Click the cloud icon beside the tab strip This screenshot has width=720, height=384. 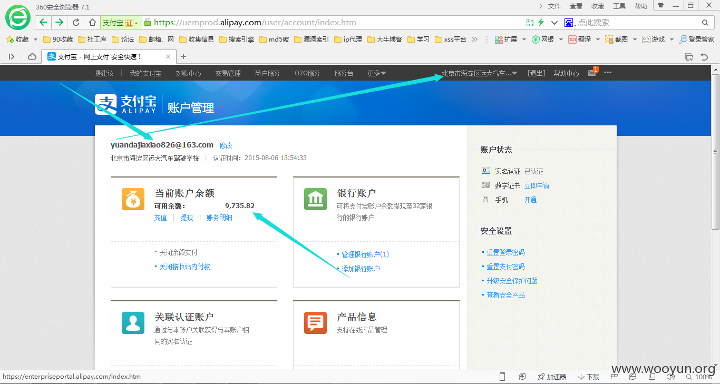32,56
